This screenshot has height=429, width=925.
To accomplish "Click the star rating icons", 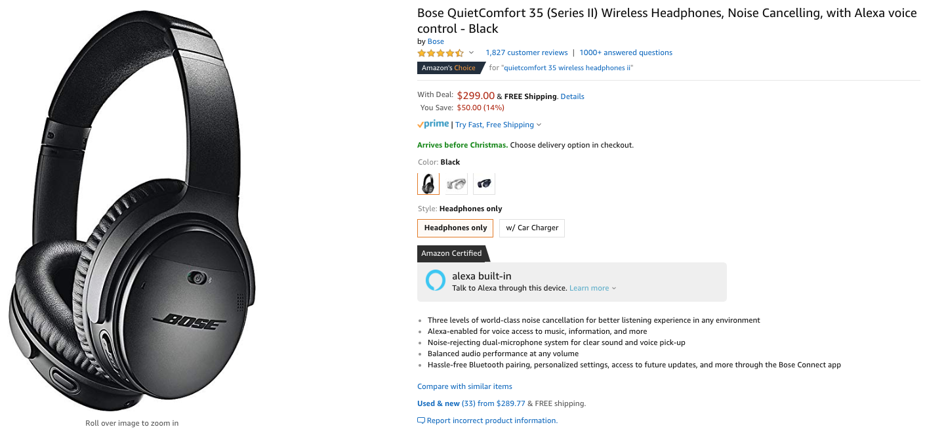I will 440,53.
